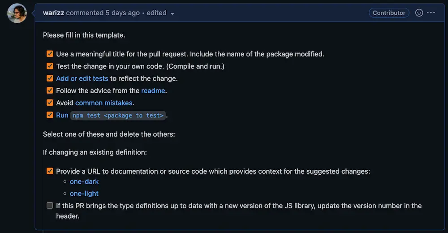This screenshot has height=233, width=448.
Task: Open the warizz username link
Action: [x=53, y=13]
